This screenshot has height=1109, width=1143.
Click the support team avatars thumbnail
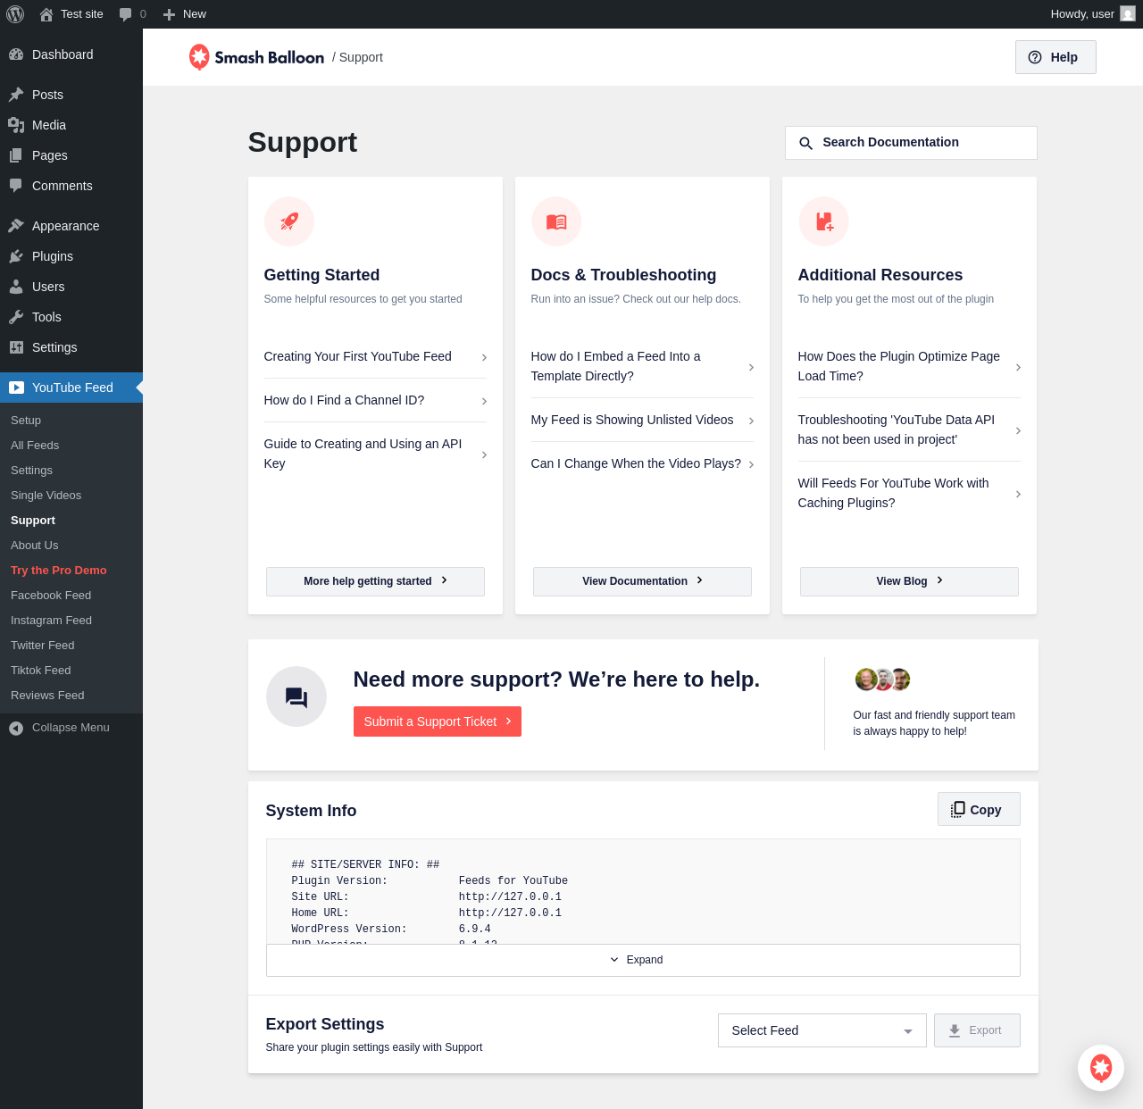pyautogui.click(x=882, y=680)
